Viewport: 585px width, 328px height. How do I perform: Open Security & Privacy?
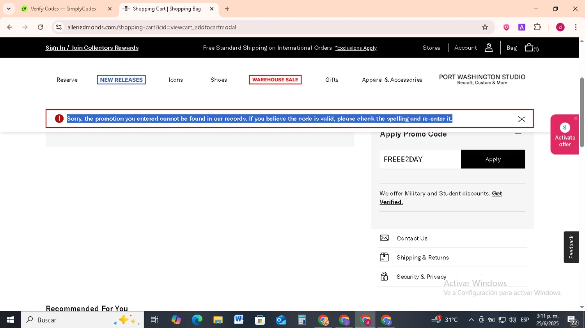click(422, 277)
